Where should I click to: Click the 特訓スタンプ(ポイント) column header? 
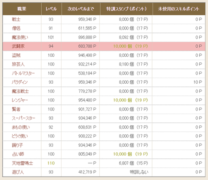click(x=127, y=9)
